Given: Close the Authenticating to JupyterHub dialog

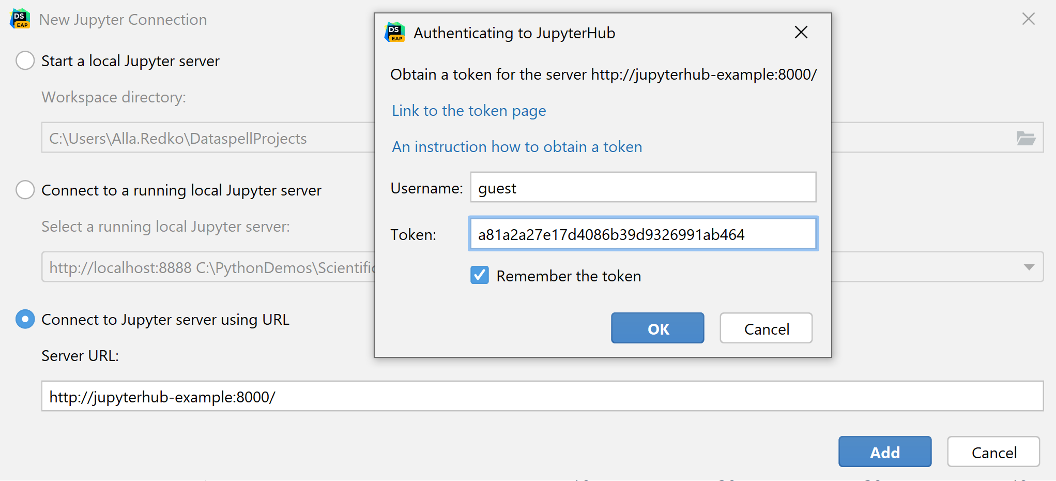Looking at the screenshot, I should pyautogui.click(x=801, y=32).
